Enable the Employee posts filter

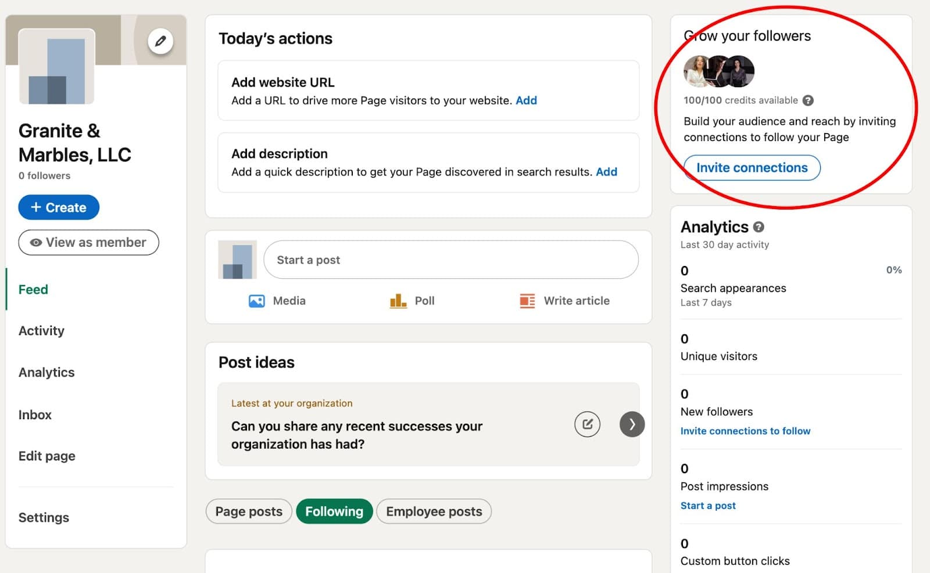point(434,511)
